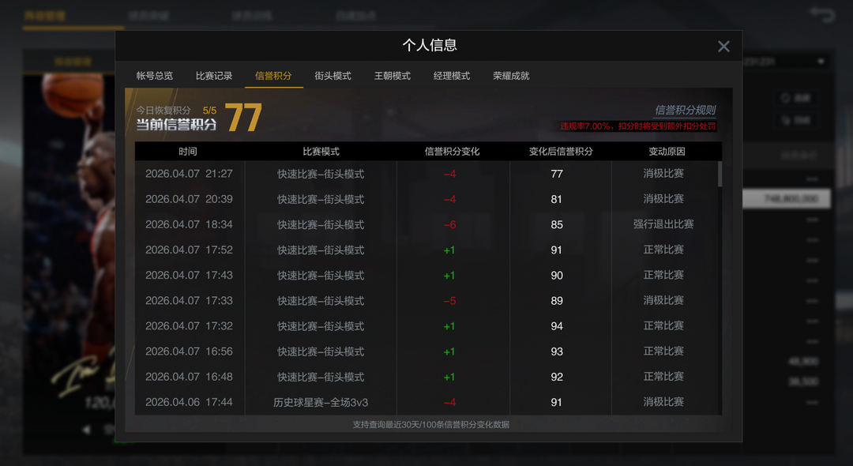Open the 王朝模式 tab
The width and height of the screenshot is (853, 466).
click(392, 76)
